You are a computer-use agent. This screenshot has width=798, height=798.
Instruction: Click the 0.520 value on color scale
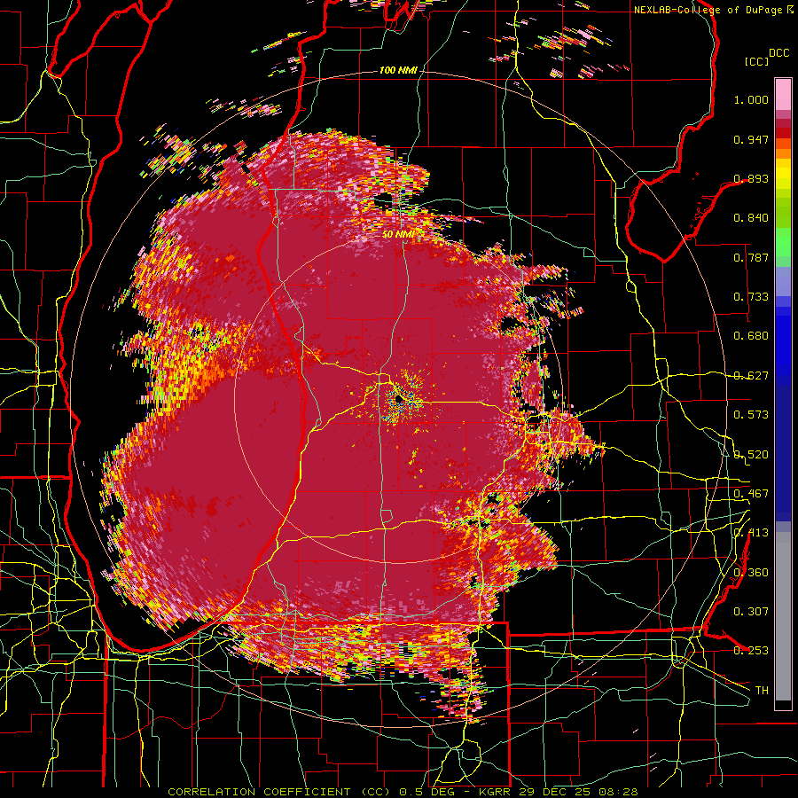point(751,455)
